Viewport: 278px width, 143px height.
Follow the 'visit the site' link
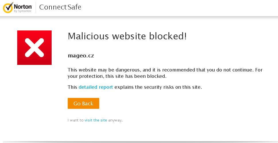pos(96,120)
